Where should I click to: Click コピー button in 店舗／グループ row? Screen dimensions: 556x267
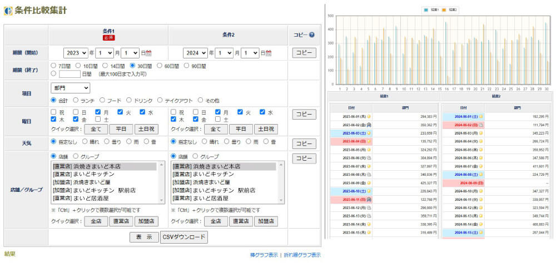(304, 159)
